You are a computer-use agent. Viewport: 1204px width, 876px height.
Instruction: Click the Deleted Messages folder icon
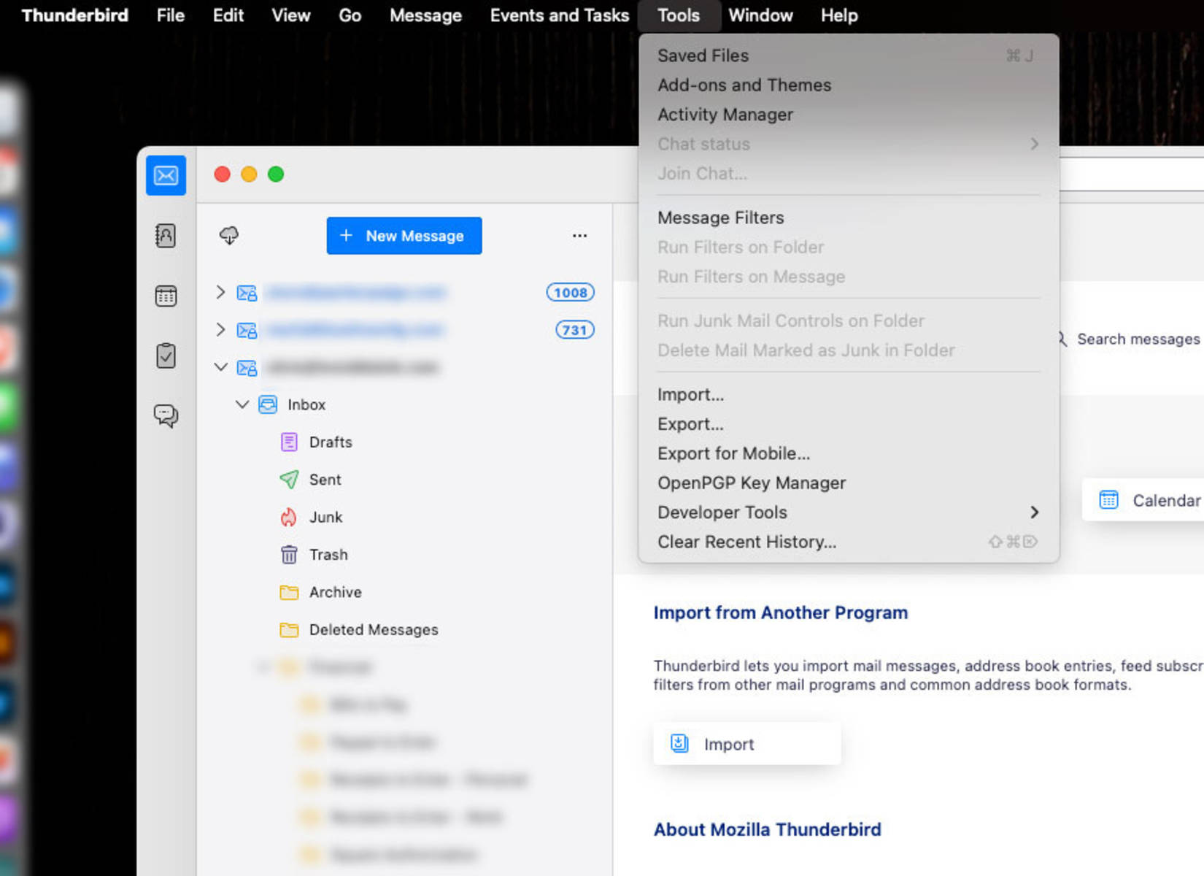[x=289, y=629]
